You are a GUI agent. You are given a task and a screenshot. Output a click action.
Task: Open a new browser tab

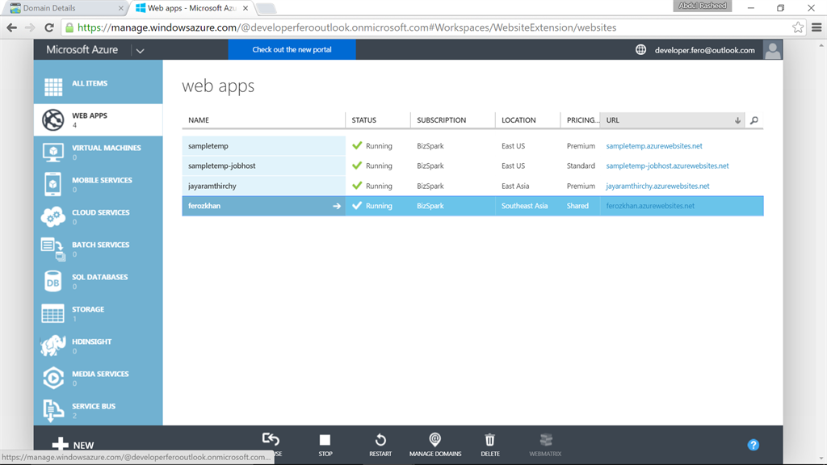[266, 8]
